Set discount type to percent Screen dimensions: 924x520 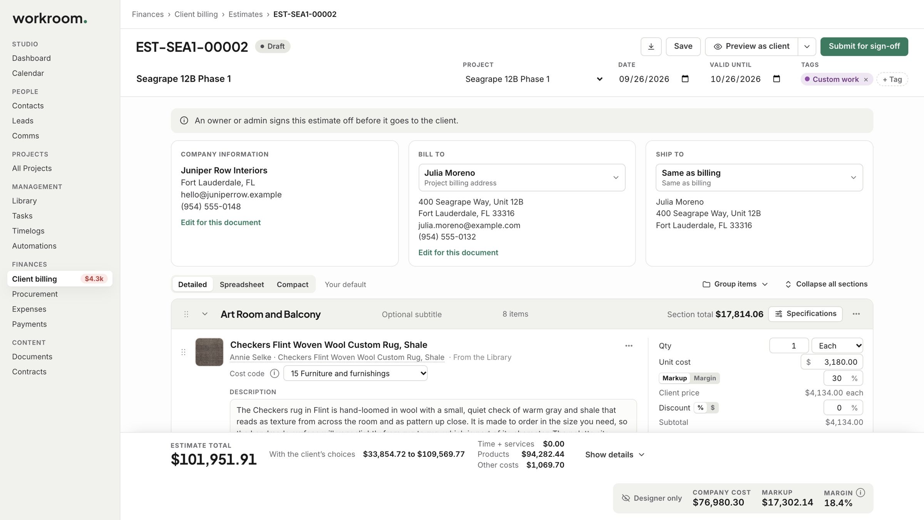pos(700,408)
